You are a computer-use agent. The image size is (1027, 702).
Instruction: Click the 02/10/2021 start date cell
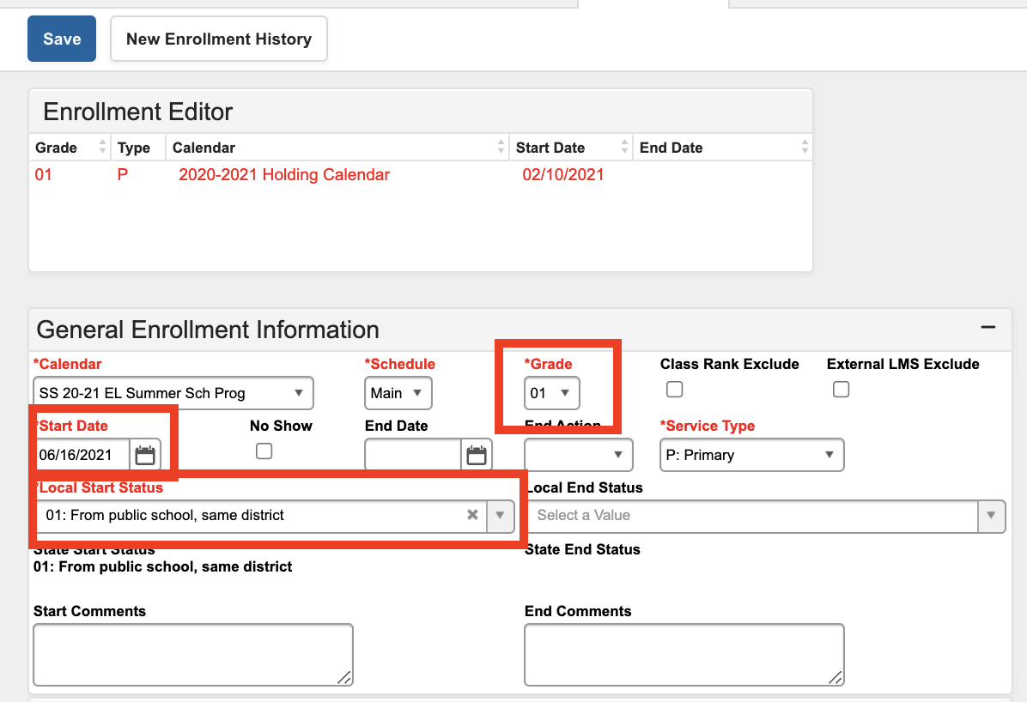click(562, 175)
